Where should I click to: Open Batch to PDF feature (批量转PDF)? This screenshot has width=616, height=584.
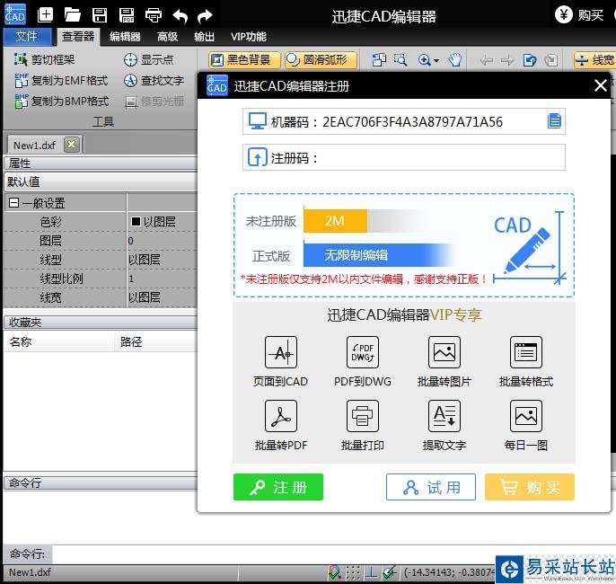(280, 426)
